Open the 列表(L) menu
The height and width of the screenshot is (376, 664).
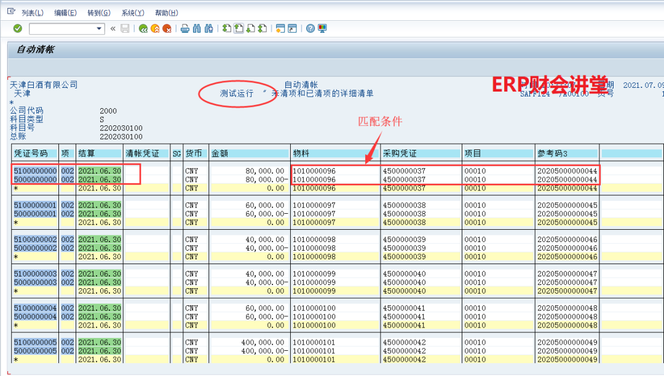click(32, 12)
